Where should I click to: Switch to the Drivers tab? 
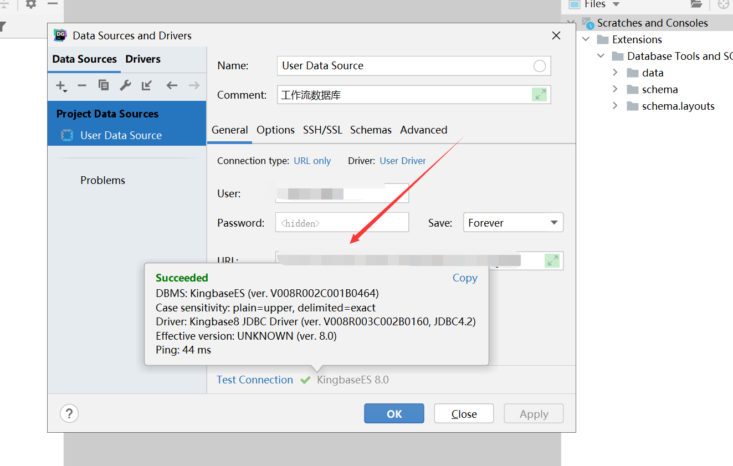point(143,59)
